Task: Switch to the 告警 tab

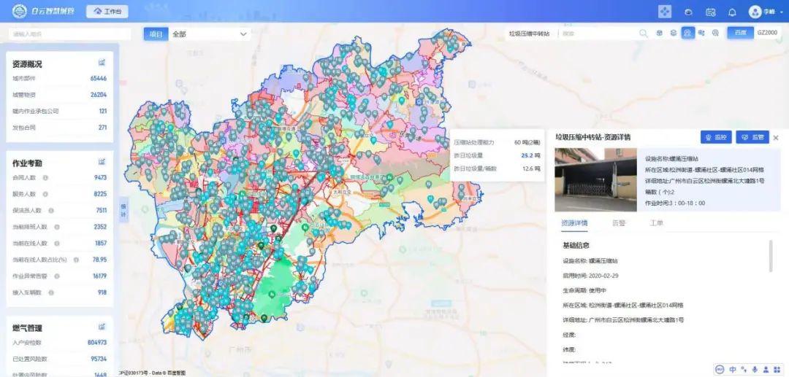Action: click(x=618, y=223)
